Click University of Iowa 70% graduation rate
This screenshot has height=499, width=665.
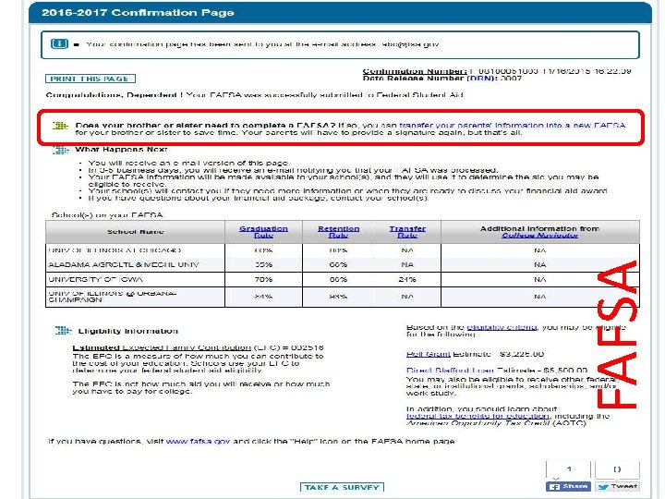[x=263, y=280]
